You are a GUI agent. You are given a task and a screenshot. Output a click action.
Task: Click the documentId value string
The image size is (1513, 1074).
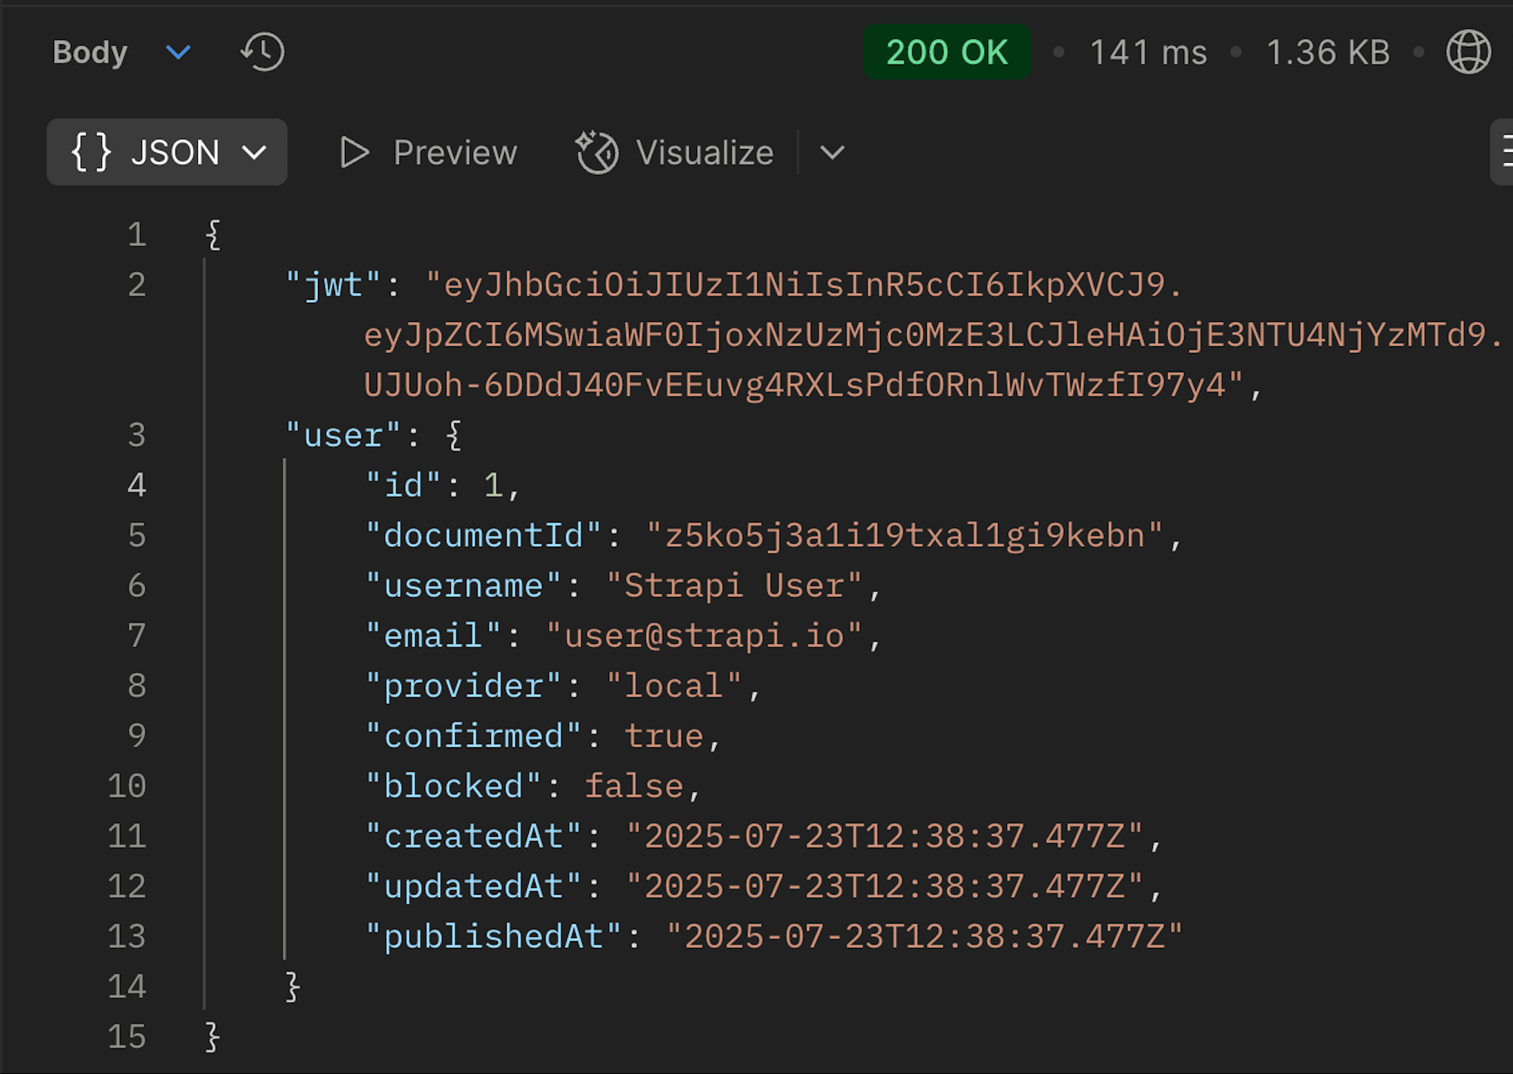pyautogui.click(x=904, y=536)
